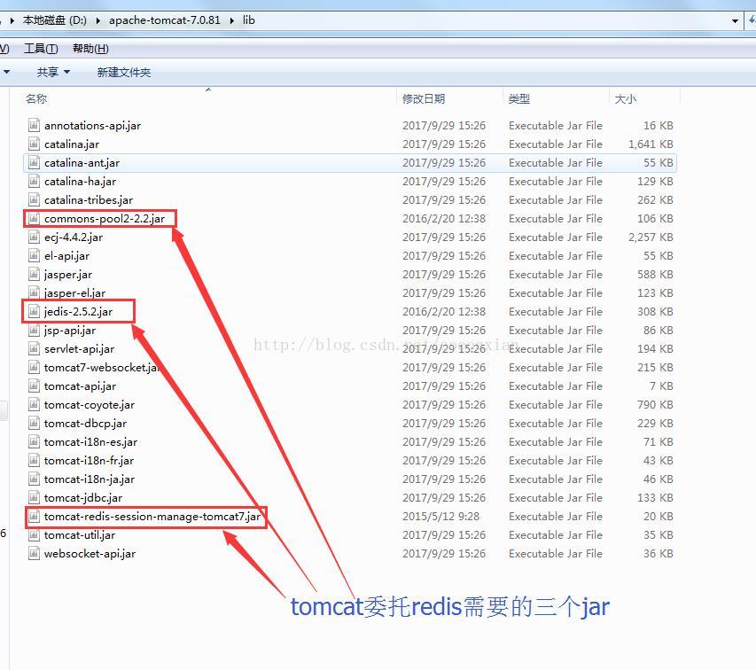Expand the arrow before 本地磁盘 (D:) in path

click(x=12, y=20)
